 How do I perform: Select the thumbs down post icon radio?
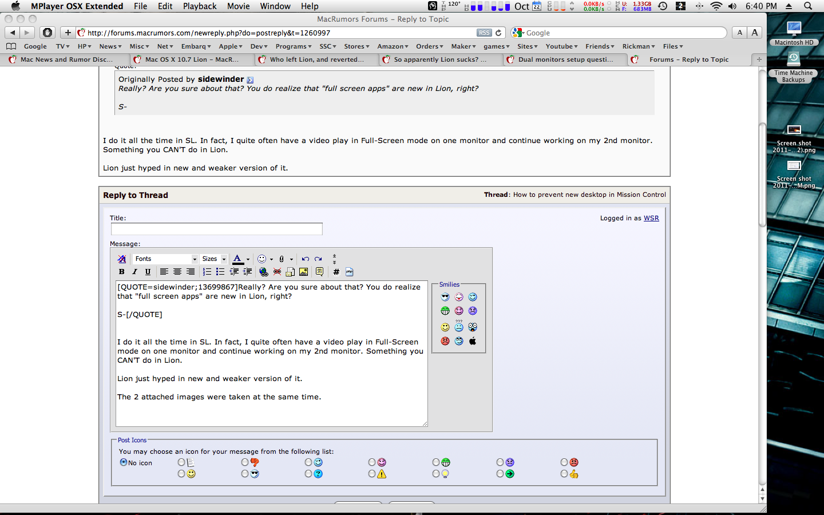245,462
